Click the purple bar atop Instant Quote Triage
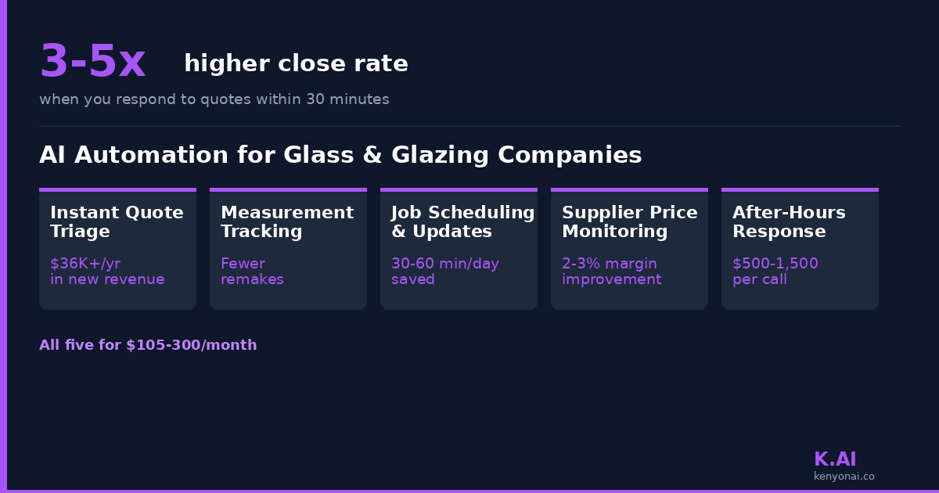 117,189
